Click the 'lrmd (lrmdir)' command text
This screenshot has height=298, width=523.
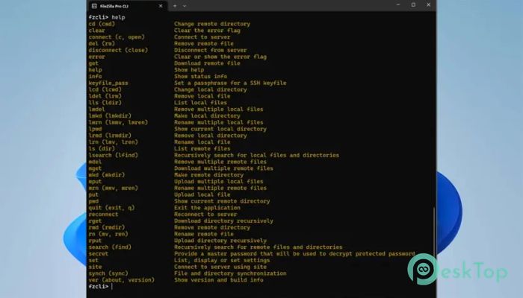pos(110,136)
